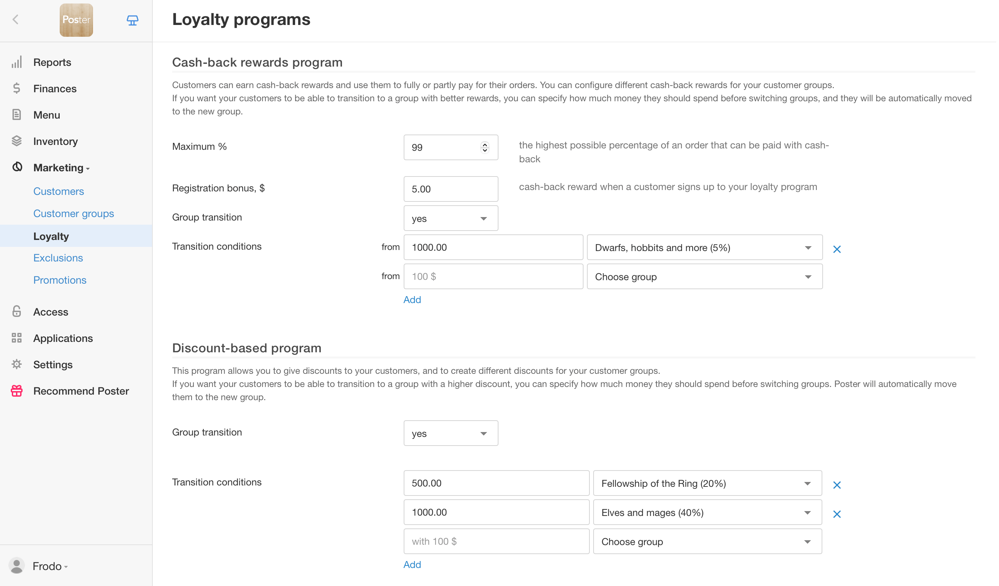999x586 pixels.
Task: Remove the Fellowship of the Ring condition
Action: point(837,485)
